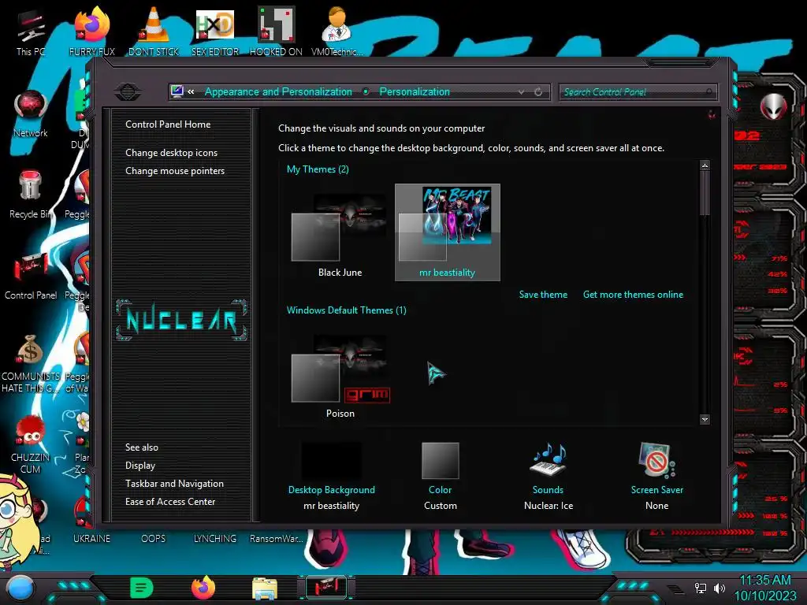Click the theme list scroll down arrow
Viewport: 807px width, 605px height.
coord(705,419)
